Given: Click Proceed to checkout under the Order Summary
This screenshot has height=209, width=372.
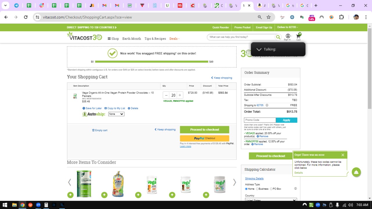Looking at the screenshot, I should coord(271,156).
